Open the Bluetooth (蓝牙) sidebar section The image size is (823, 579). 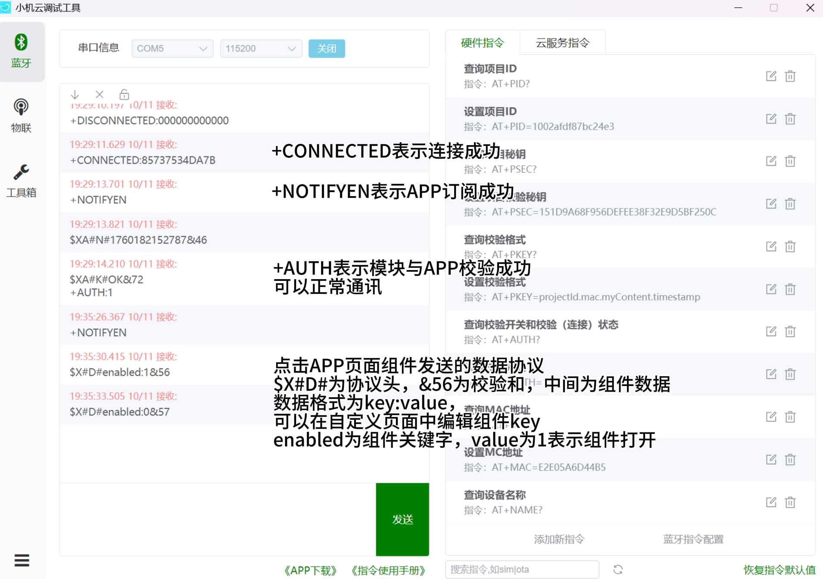pos(22,51)
